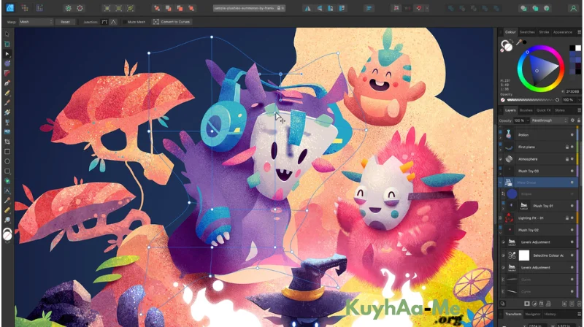Switch to the Quick FX tab

[543, 110]
